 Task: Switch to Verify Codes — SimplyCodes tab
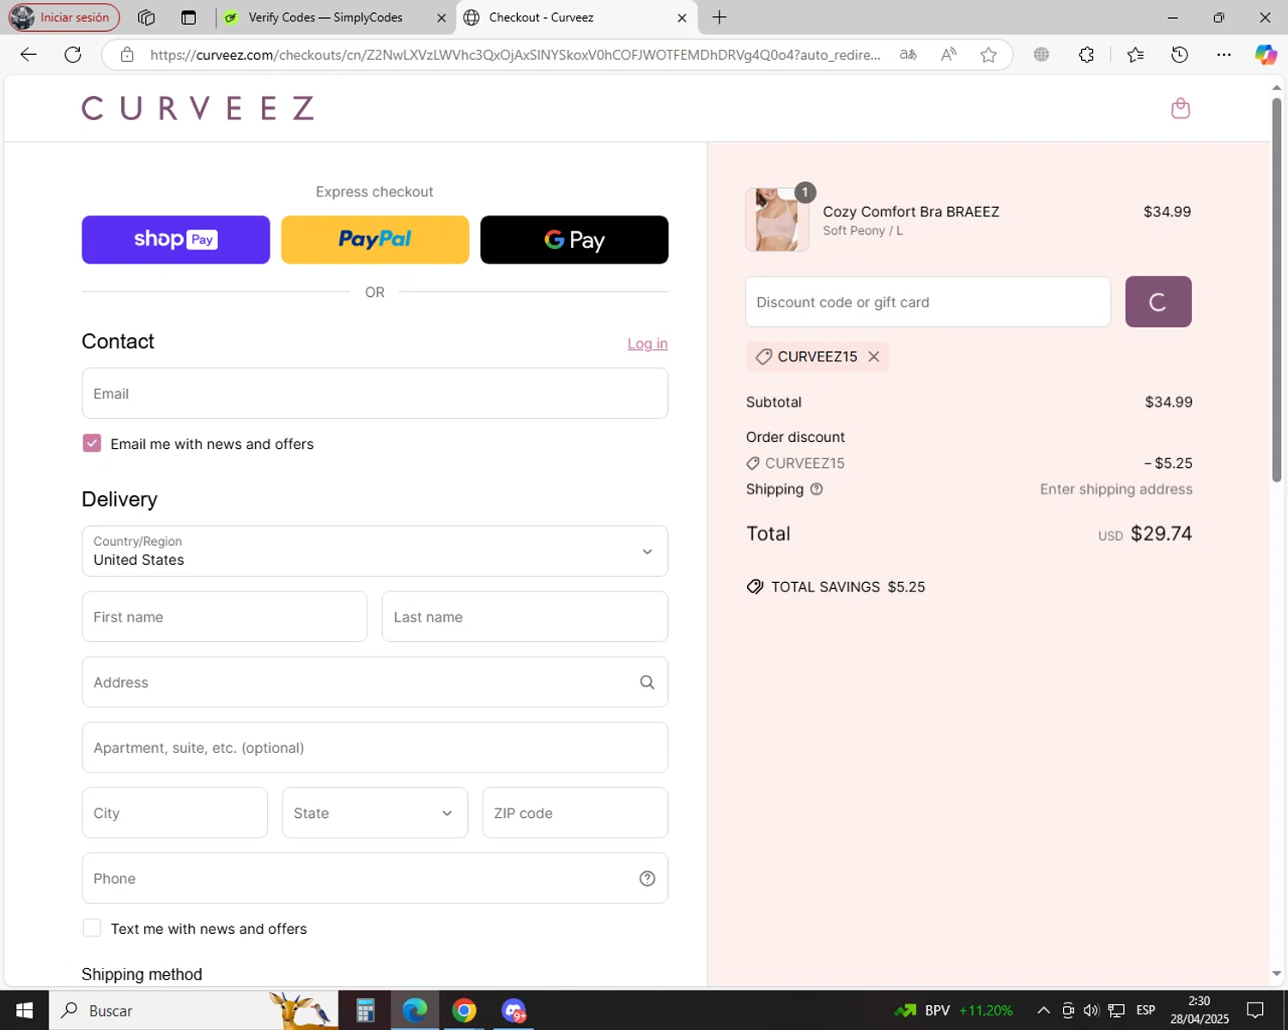(325, 17)
